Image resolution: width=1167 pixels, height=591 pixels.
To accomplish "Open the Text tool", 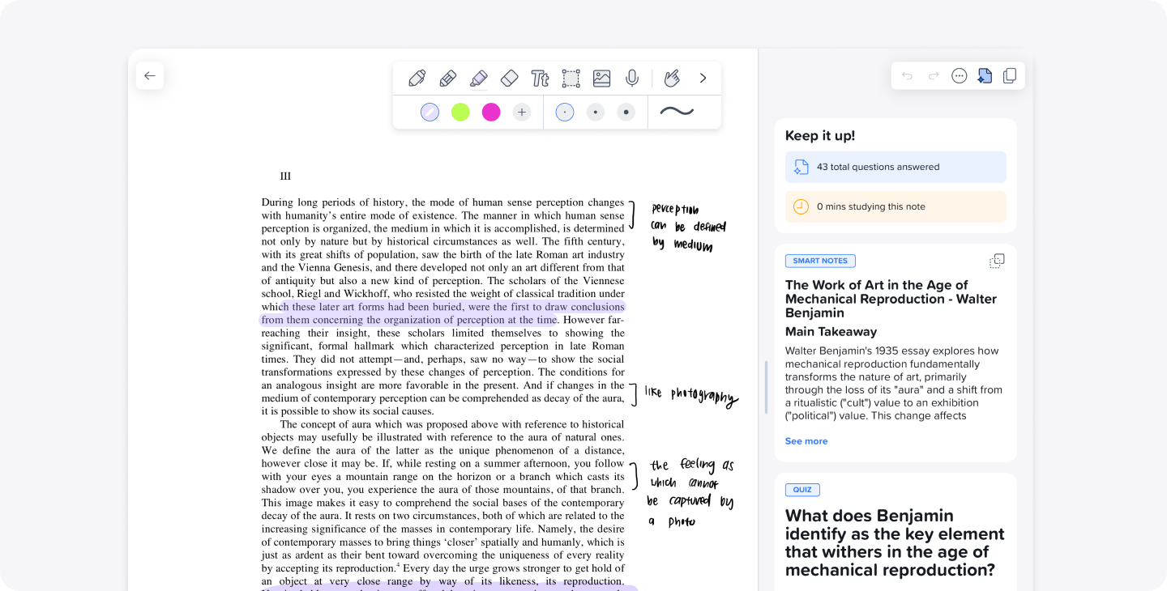I will pos(541,78).
